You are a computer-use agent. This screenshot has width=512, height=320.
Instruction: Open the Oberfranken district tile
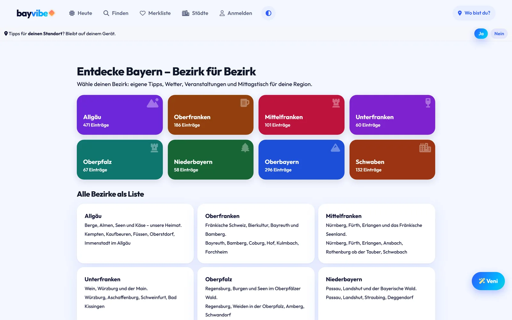click(x=211, y=115)
